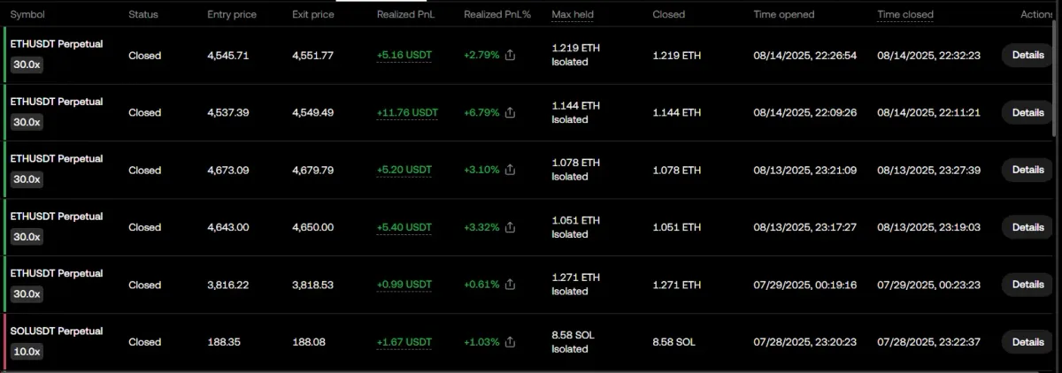Click the Realized PnL column header
The width and height of the screenshot is (1062, 373).
tap(404, 15)
